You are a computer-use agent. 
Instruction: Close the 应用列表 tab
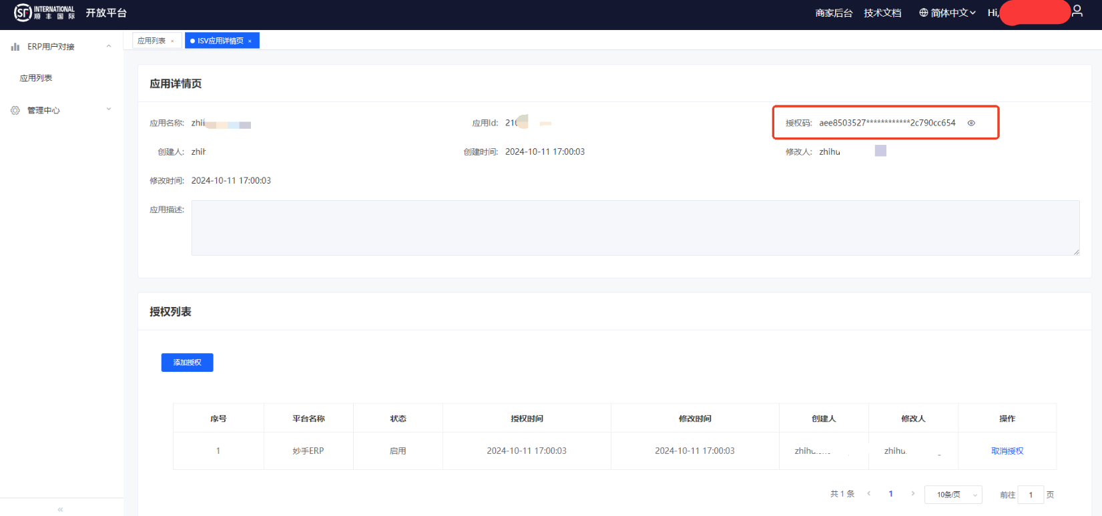click(172, 41)
